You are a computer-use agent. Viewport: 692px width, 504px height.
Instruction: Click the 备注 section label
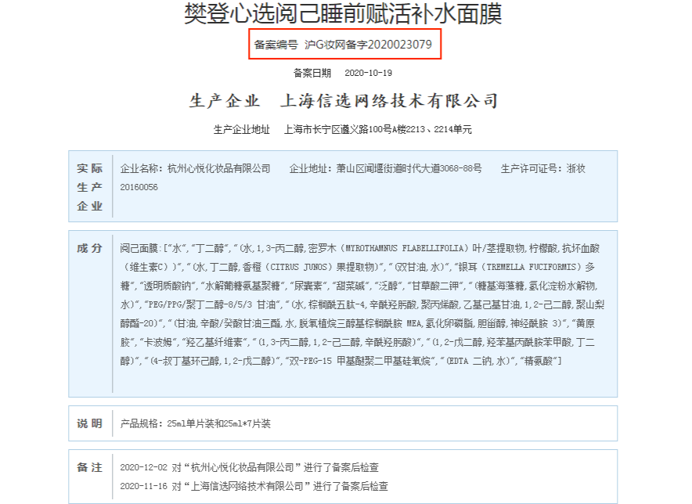pos(89,467)
